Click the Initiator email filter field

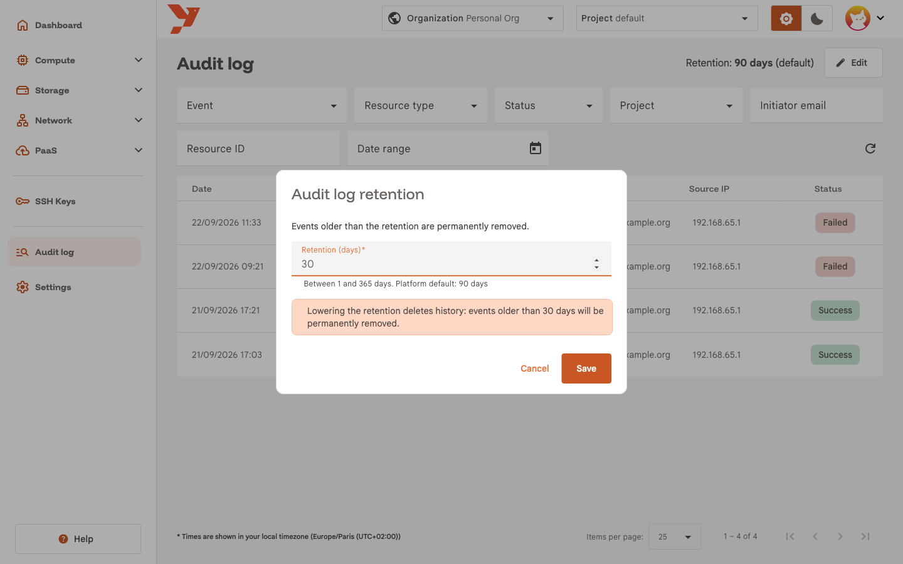tap(816, 105)
